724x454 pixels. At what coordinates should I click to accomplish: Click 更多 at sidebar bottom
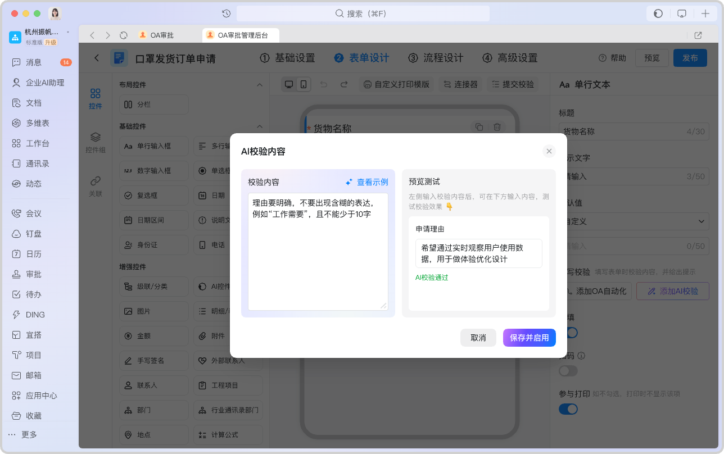click(23, 434)
